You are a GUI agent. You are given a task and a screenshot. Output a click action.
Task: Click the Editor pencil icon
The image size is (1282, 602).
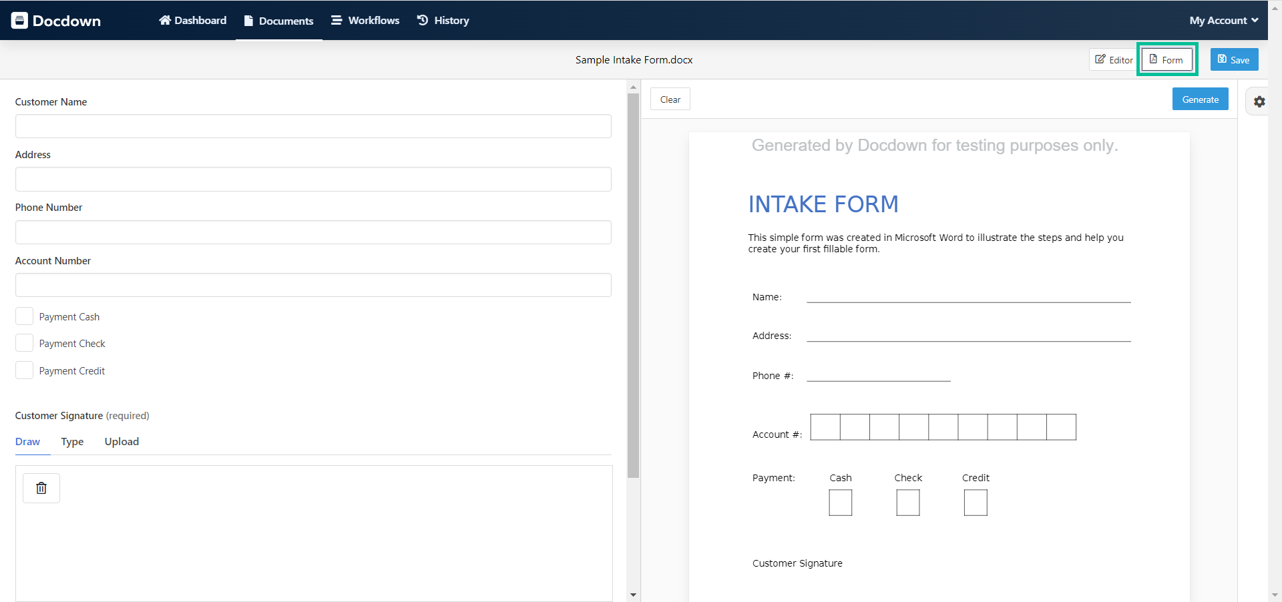pyautogui.click(x=1100, y=59)
